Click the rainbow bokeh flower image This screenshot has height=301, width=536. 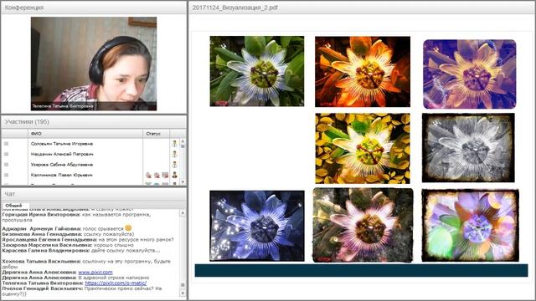pos(471,226)
